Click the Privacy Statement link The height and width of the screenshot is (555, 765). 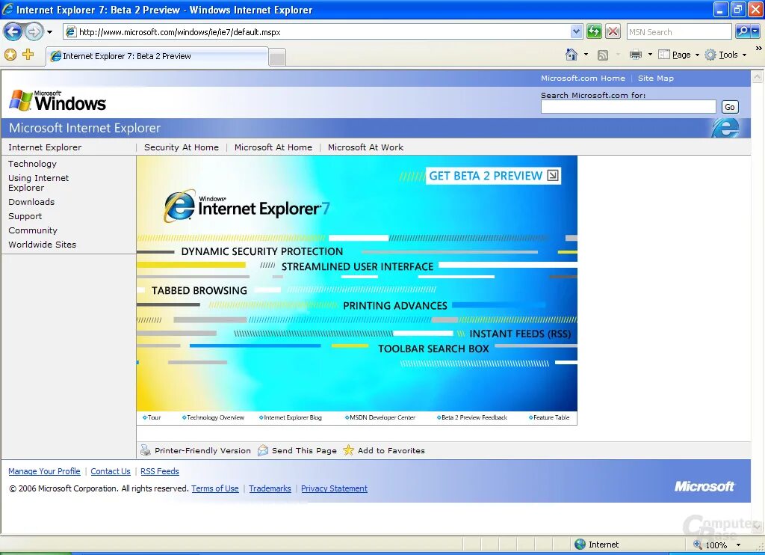[334, 488]
